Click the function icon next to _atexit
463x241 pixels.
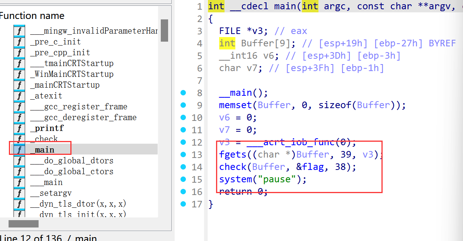tap(19, 96)
